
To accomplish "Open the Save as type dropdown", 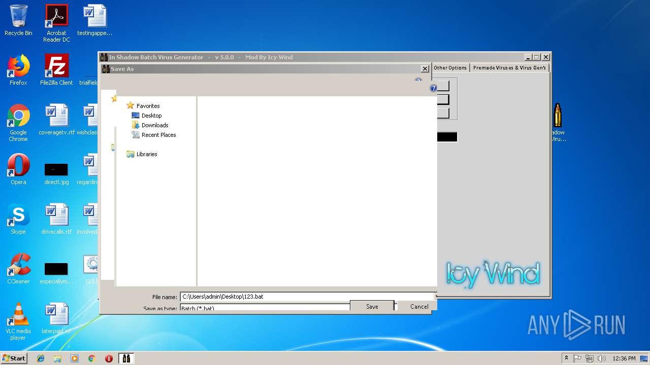I will point(265,308).
